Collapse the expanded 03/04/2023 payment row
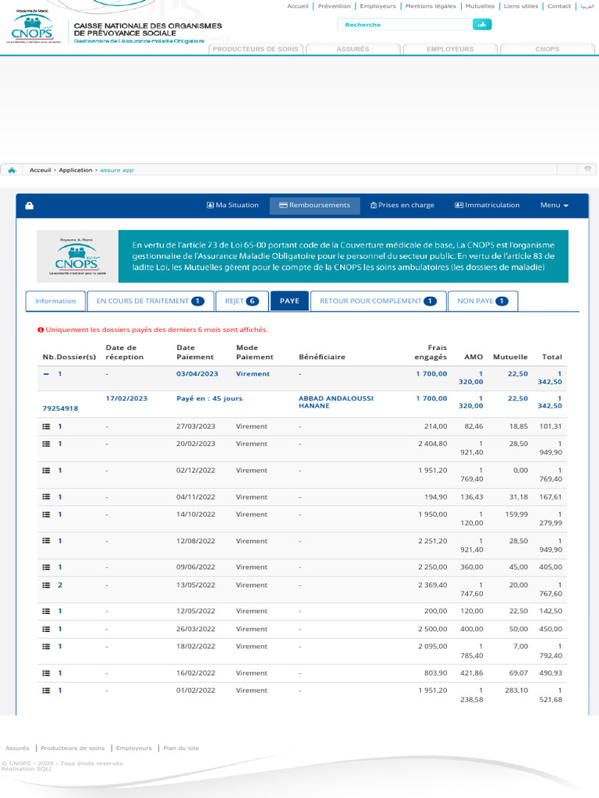 [x=46, y=373]
